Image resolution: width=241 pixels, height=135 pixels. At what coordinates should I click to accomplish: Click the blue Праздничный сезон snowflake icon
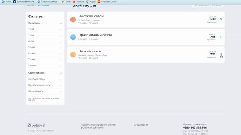click(x=73, y=37)
